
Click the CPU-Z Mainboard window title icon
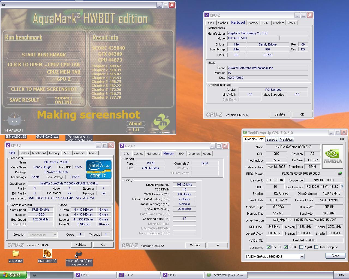pyautogui.click(x=207, y=15)
